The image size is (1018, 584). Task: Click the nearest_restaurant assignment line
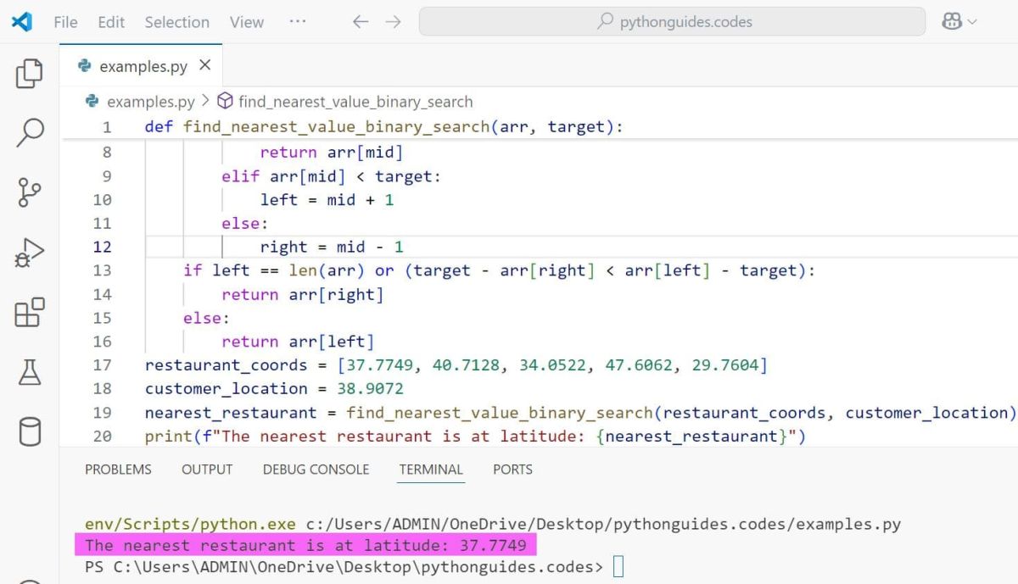coord(580,413)
